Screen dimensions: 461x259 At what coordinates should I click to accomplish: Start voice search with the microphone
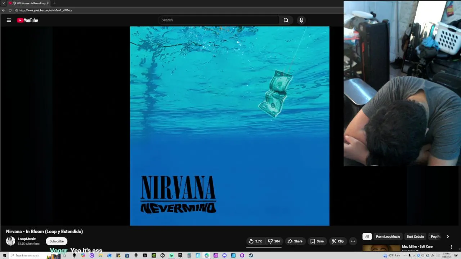coord(301,20)
